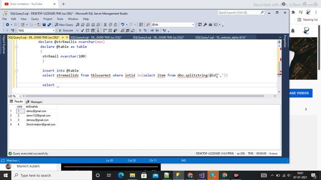Click the Windows Start button
The height and width of the screenshot is (180, 321).
(6, 175)
